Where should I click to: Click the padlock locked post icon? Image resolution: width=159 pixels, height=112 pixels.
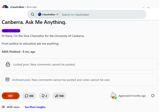tap(8, 64)
